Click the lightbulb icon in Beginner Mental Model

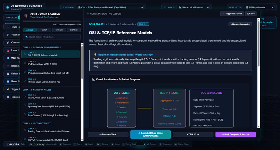[x=95, y=55]
